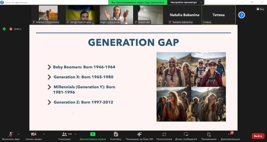Switch layout using the Вид button
The width and height of the screenshot is (267, 142).
pos(260,9)
